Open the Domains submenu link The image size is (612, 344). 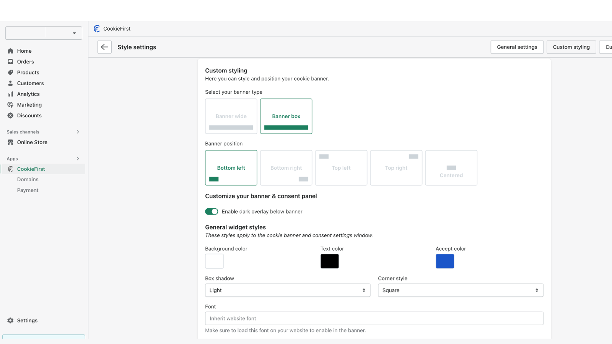(28, 179)
